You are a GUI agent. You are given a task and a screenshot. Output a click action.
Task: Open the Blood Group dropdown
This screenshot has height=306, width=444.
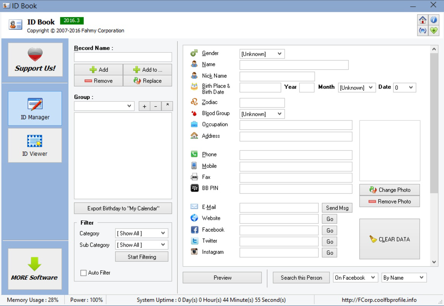[262, 114]
